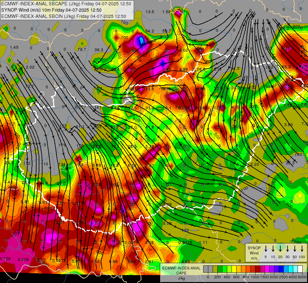Image resolution: width=308 pixels, height=283 pixels.
Task: Click the SYNOP Wind m/s legend label
Action: pos(254,253)
